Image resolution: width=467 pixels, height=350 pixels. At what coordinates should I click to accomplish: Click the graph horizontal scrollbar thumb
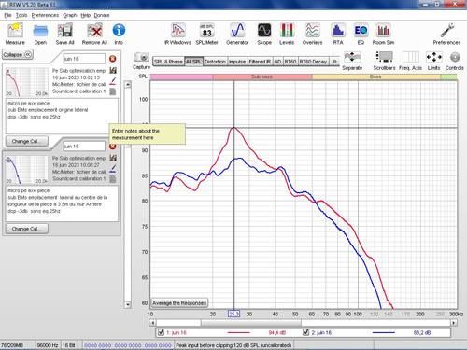[251, 323]
